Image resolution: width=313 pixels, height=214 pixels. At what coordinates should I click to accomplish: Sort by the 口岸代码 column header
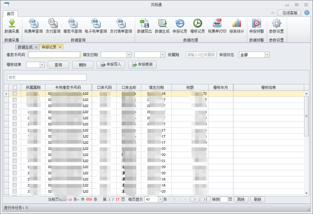click(105, 87)
